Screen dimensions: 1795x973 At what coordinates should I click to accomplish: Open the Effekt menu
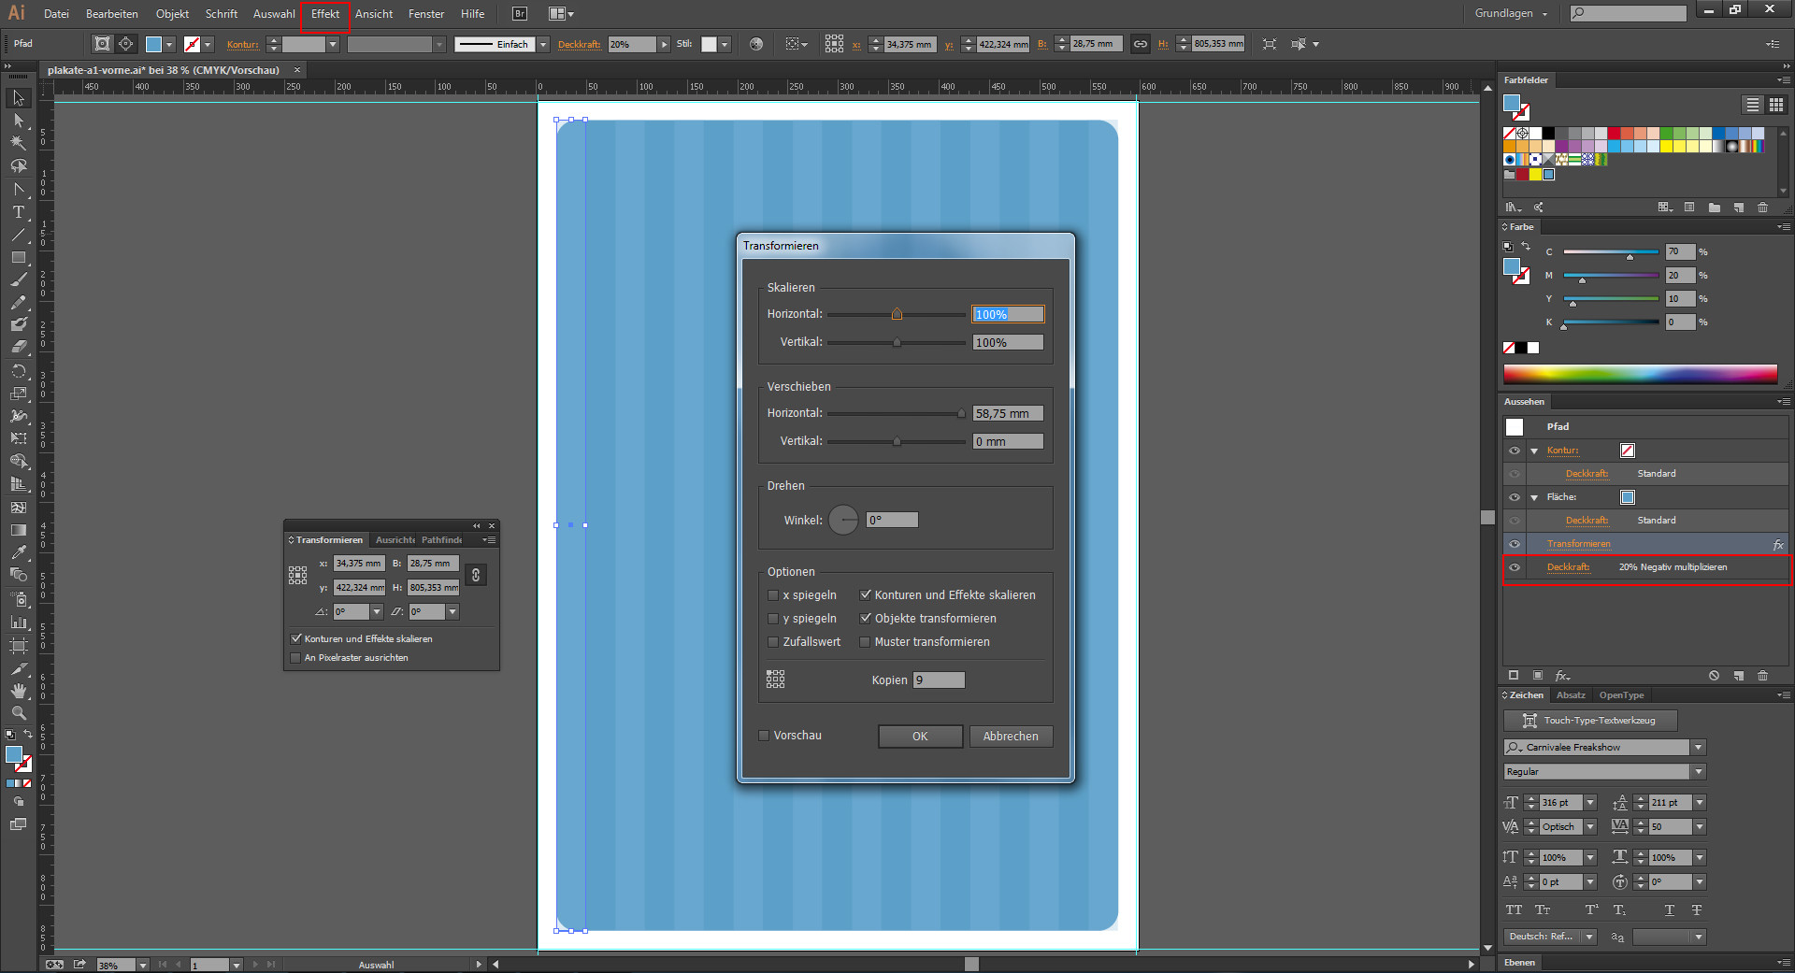pyautogui.click(x=325, y=14)
